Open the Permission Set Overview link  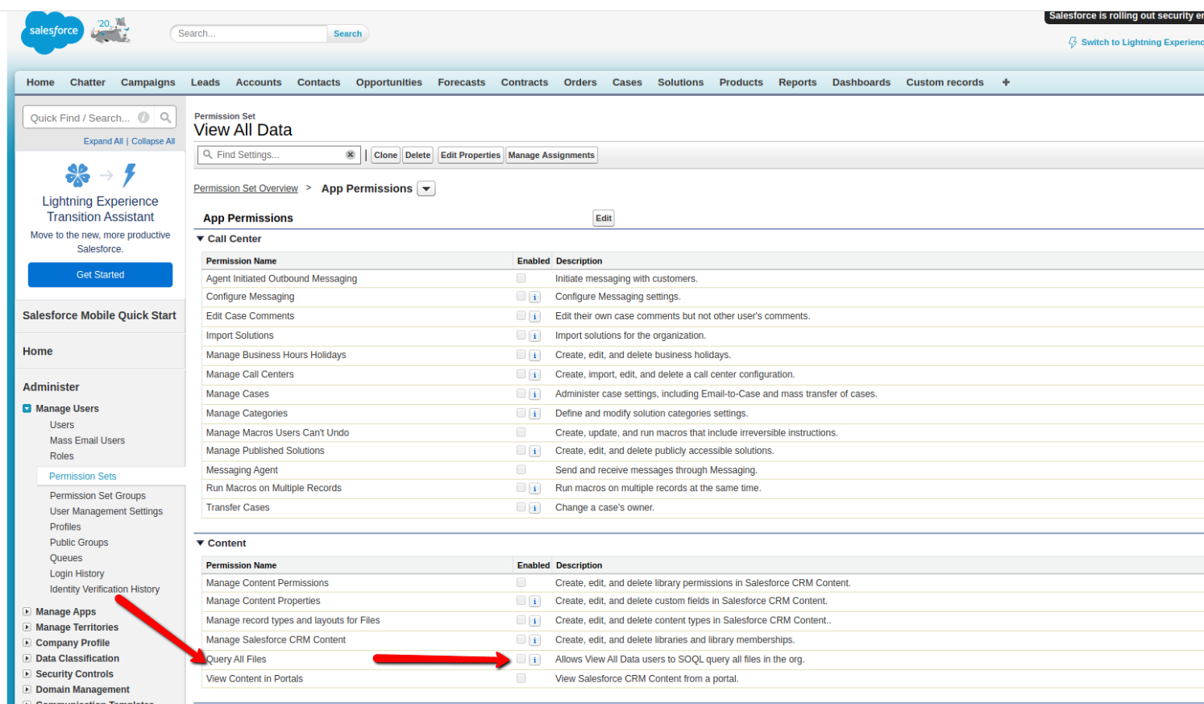coord(246,189)
